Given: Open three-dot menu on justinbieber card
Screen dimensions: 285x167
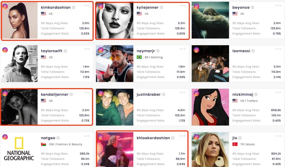Looking at the screenshot, I should (x=183, y=92).
